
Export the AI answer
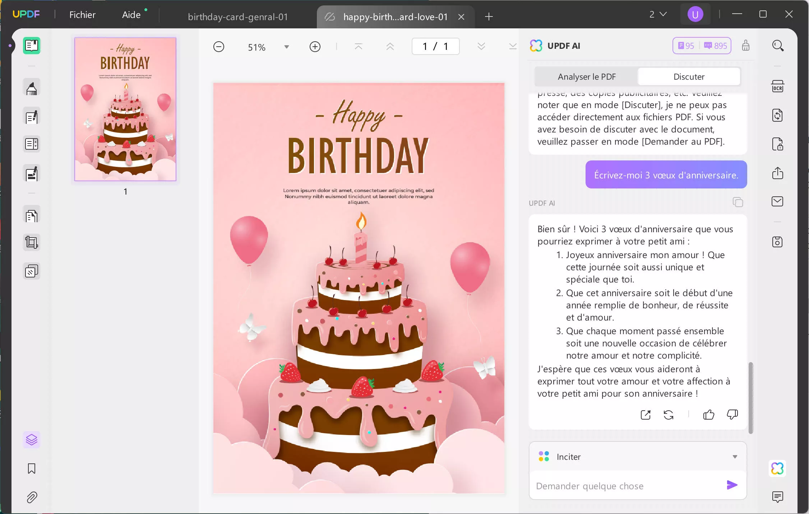(646, 415)
